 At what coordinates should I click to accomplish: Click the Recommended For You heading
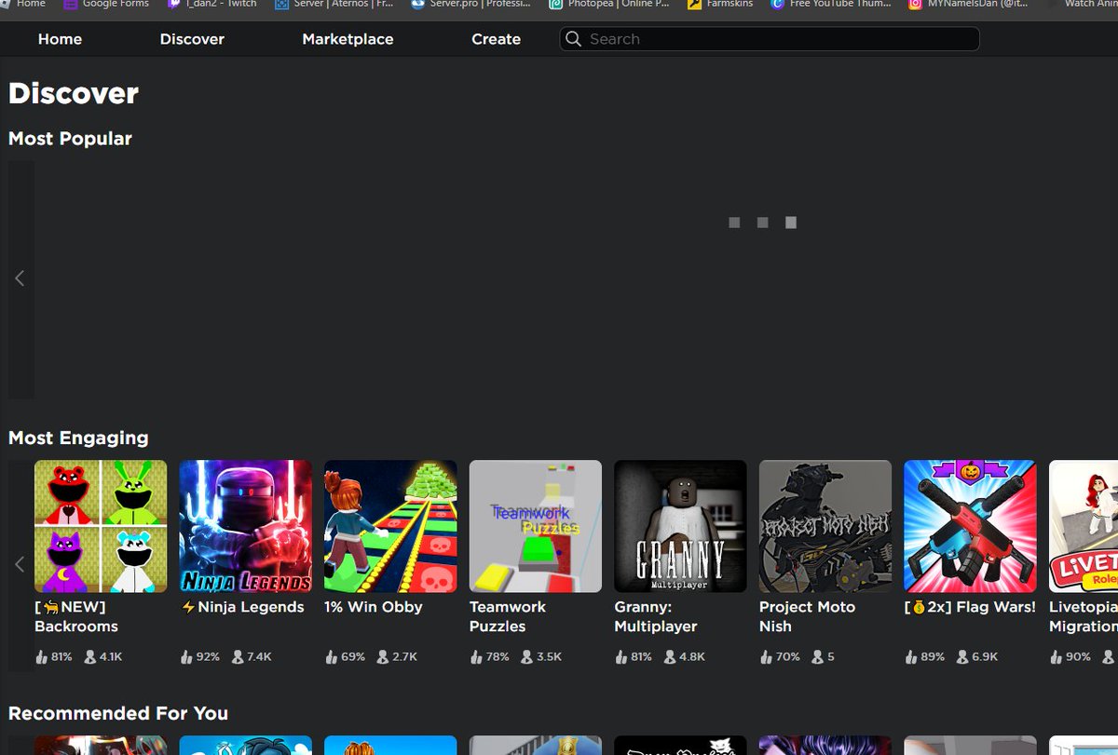(118, 713)
